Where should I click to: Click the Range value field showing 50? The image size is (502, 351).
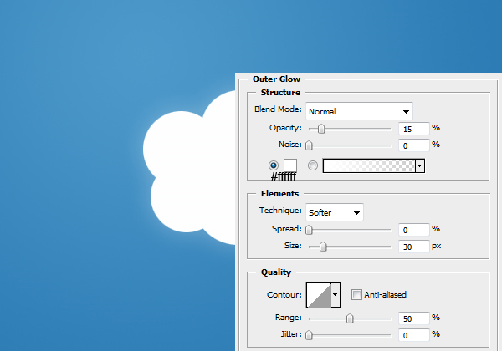413,318
